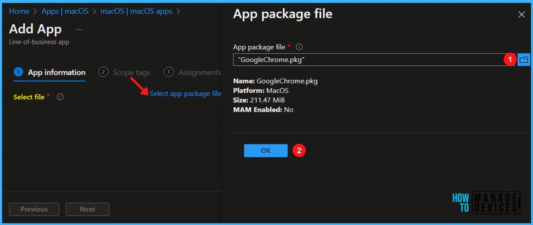Click info icon next to Select file

click(x=60, y=97)
